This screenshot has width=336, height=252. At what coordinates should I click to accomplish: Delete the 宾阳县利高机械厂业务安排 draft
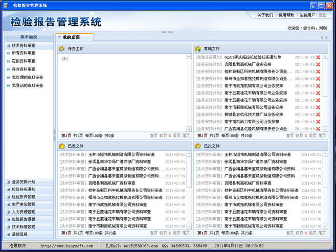click(318, 64)
